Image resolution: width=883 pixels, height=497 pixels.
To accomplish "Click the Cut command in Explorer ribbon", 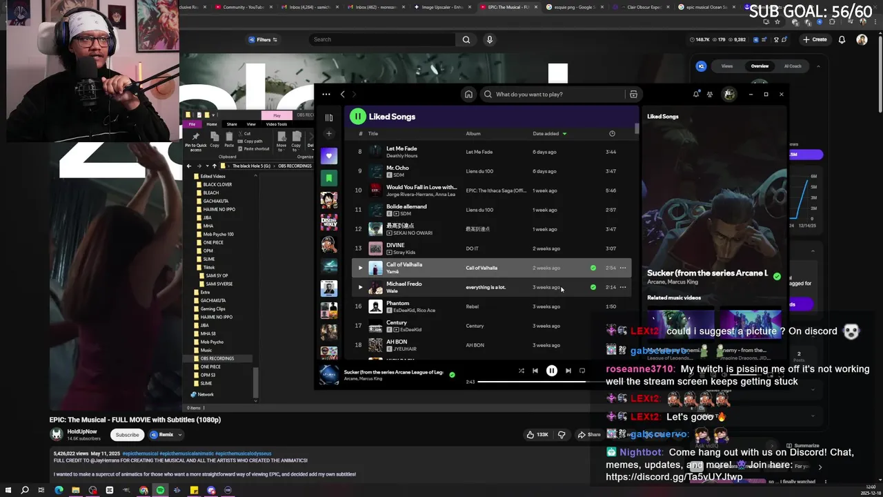I will (245, 134).
